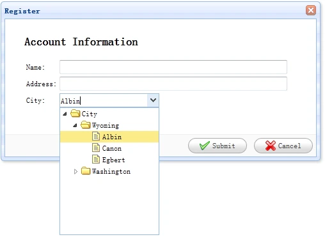Select Egbert from the city tree
Screen dimensions: 325x237
tap(113, 160)
